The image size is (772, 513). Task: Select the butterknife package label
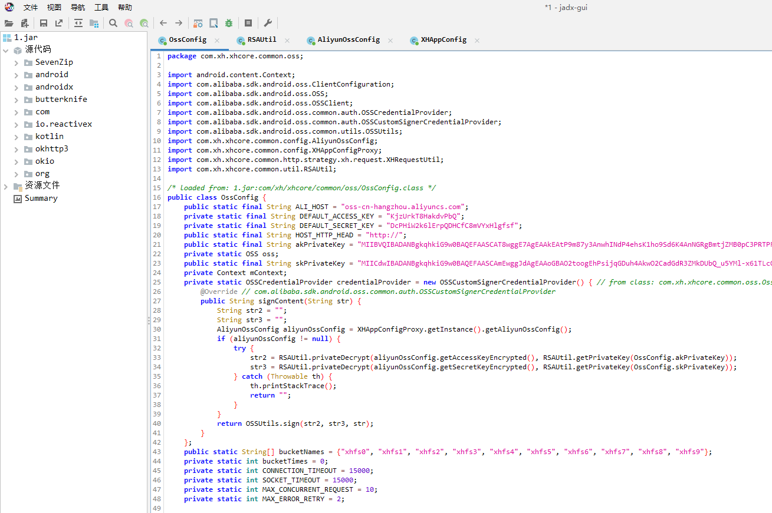[x=61, y=99]
